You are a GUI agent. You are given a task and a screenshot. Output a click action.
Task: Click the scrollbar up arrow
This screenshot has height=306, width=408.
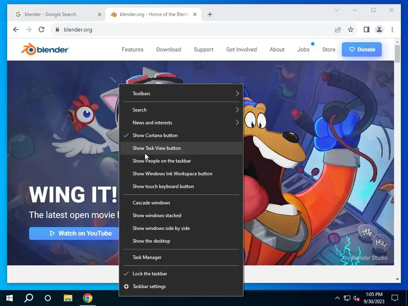(397, 41)
